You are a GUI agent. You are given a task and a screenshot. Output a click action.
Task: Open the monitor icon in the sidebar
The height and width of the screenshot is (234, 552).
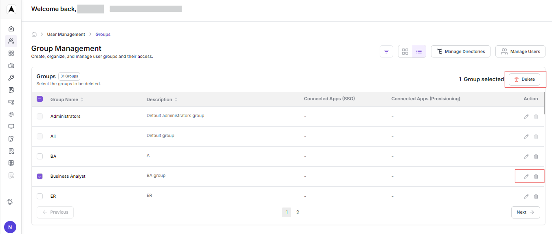[11, 126]
